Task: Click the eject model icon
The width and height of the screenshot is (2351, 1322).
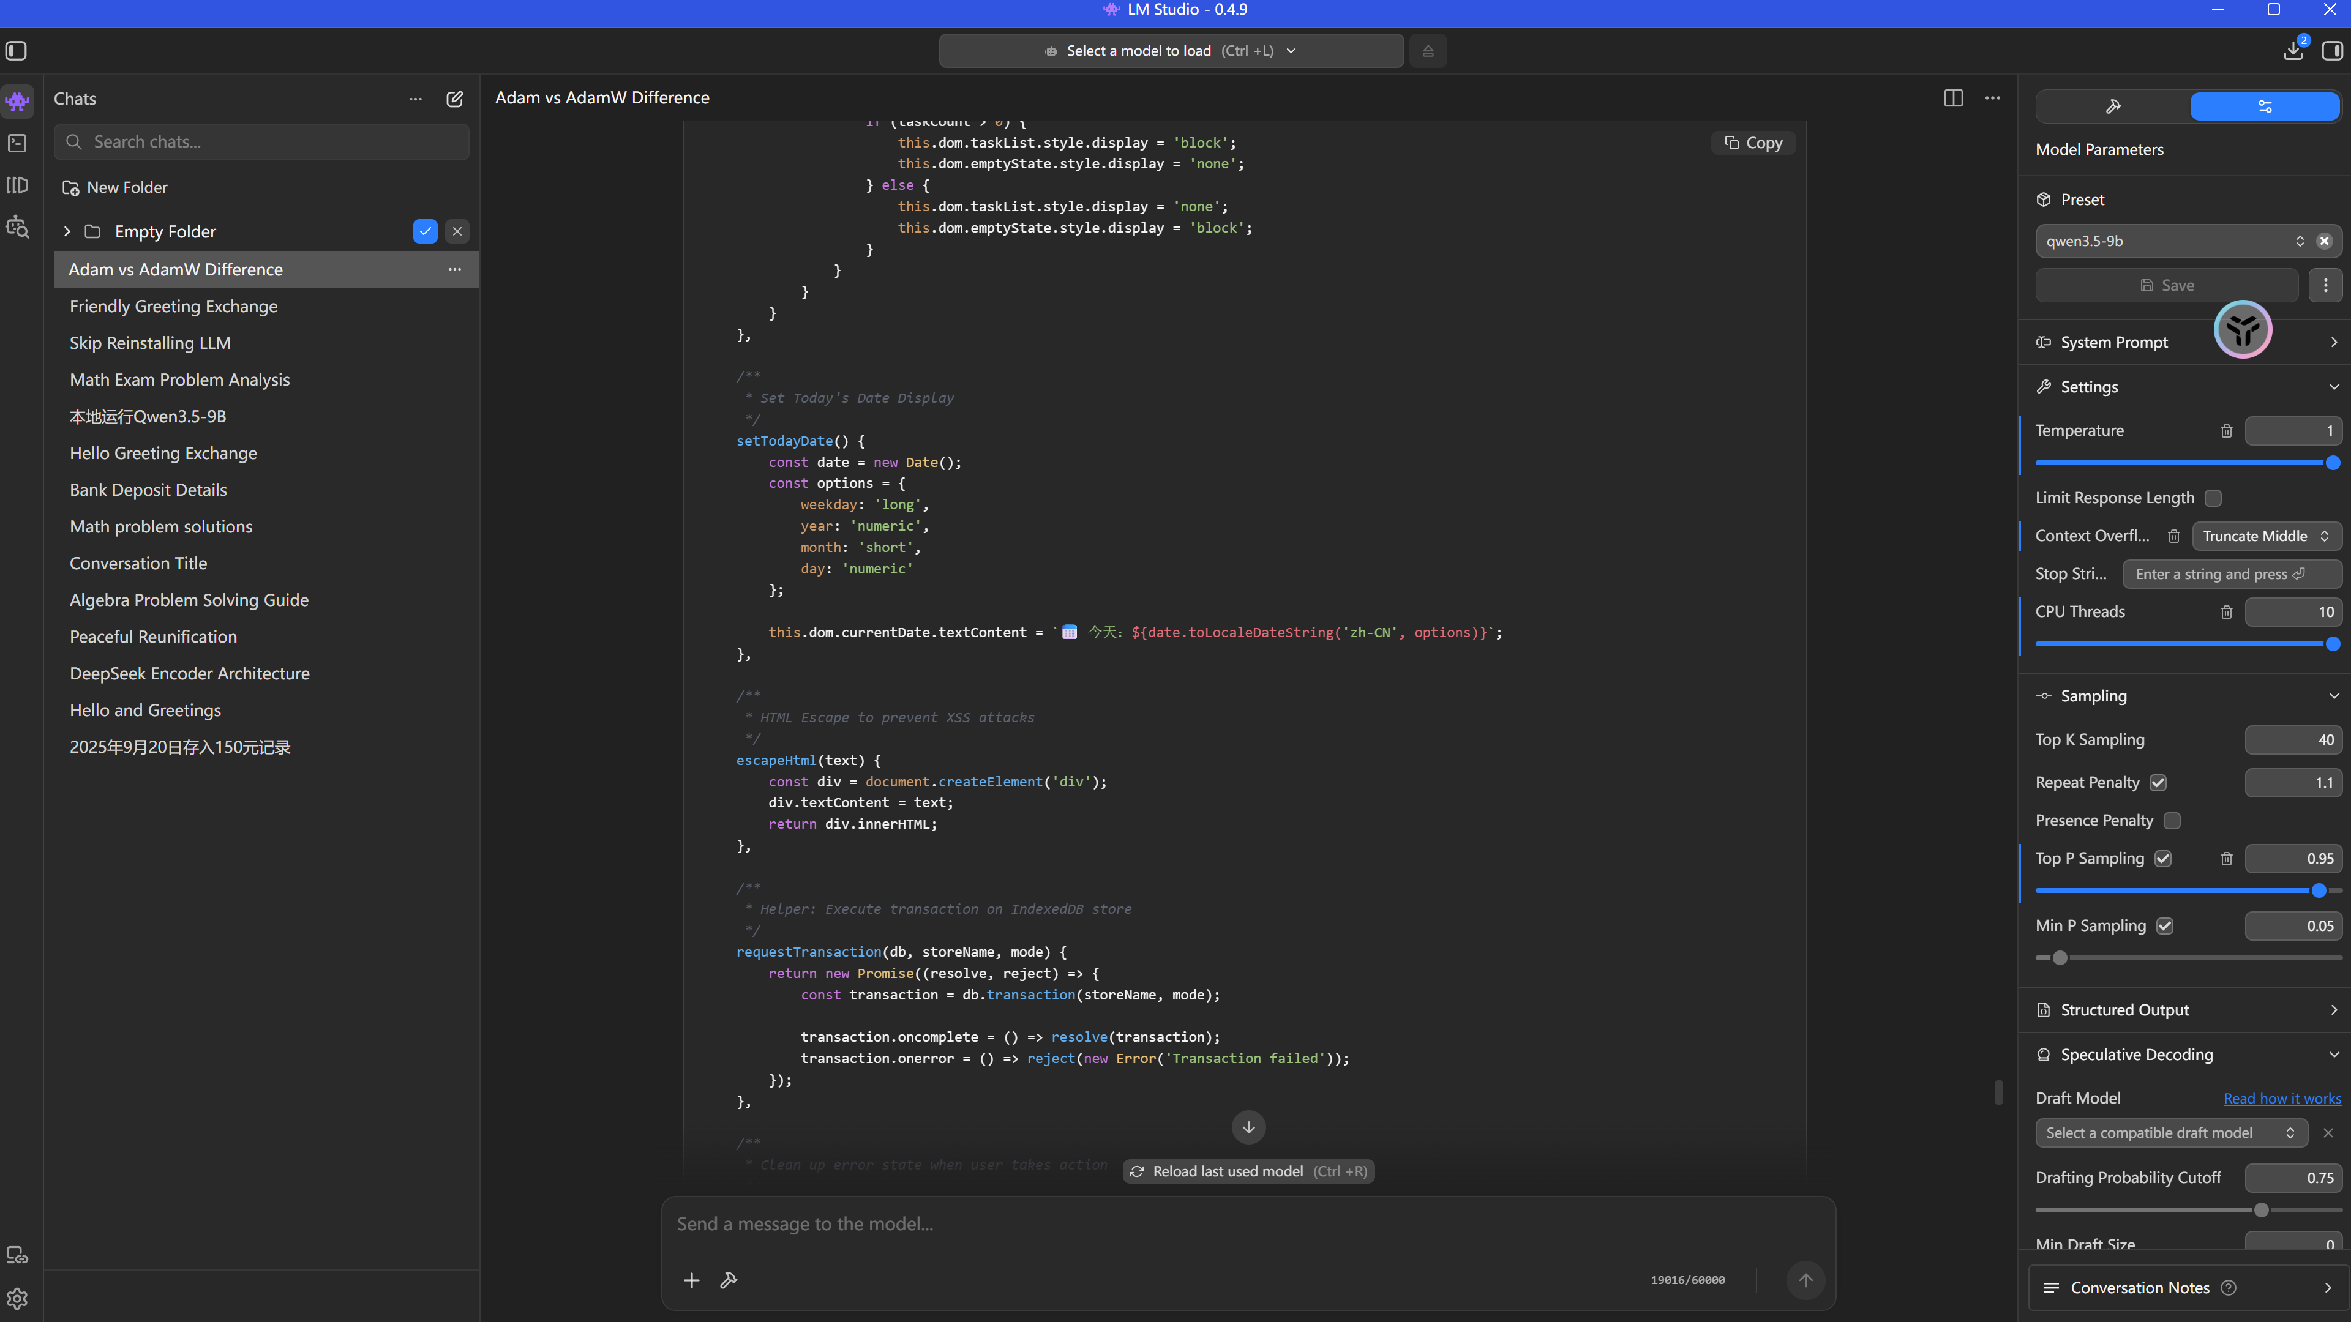Action: [1428, 51]
